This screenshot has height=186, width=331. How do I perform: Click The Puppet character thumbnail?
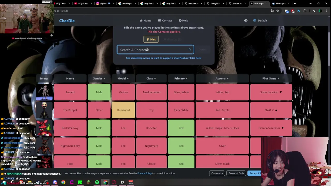(44, 110)
